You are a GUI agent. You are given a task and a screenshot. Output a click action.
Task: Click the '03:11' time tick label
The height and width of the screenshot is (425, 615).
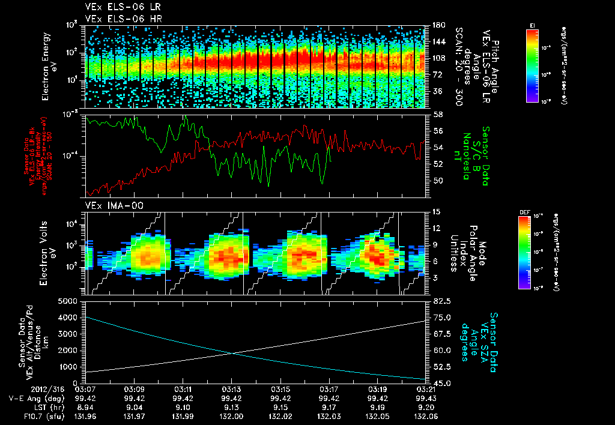click(183, 390)
